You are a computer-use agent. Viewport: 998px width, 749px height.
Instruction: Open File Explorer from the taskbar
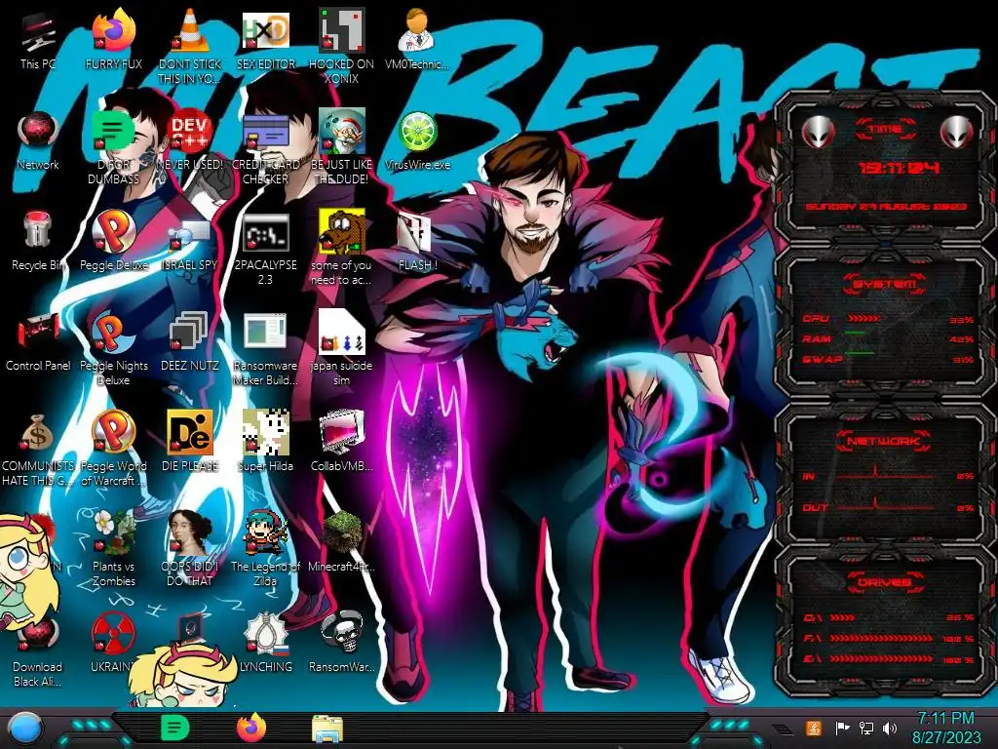[x=327, y=729]
